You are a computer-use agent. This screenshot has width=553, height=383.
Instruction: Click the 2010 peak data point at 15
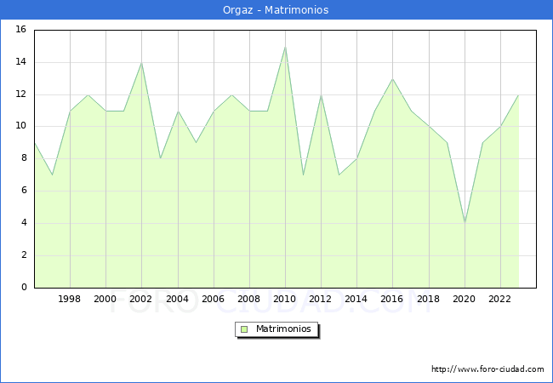pyautogui.click(x=285, y=47)
